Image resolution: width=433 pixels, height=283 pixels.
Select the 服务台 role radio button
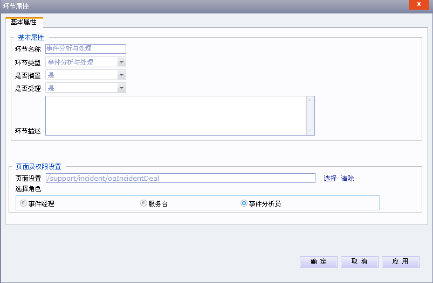click(x=143, y=203)
